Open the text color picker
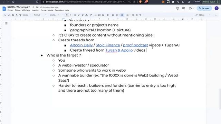Viewport: 221px width, 124px height. 87,15
